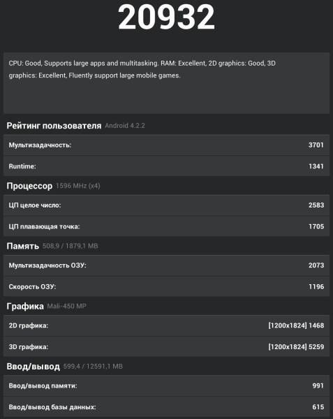This screenshot has width=333, height=419.
Task: Click the Память section header
Action: point(23,246)
